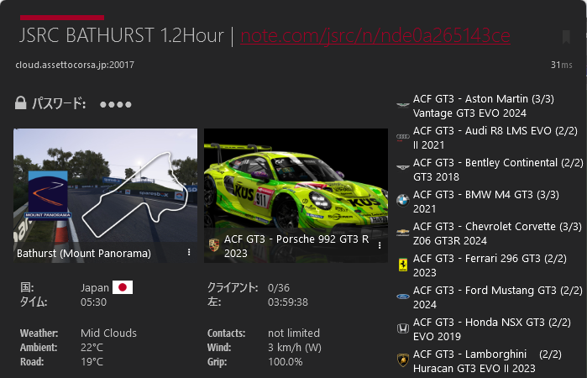
Task: Click the Honda logo icon
Action: (403, 328)
